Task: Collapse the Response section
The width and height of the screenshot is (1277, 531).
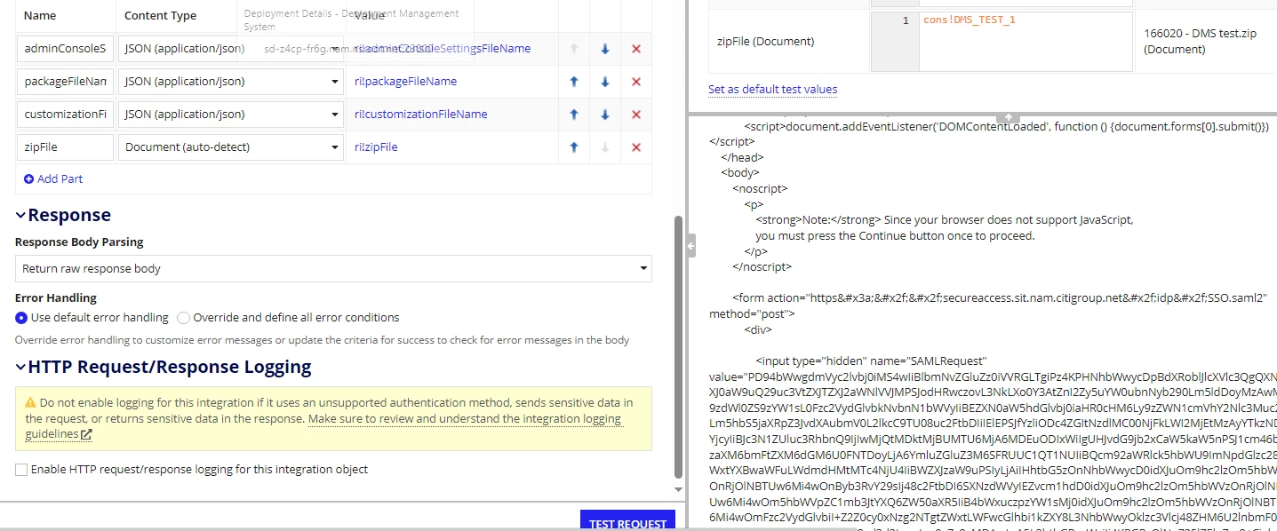Action: click(20, 216)
